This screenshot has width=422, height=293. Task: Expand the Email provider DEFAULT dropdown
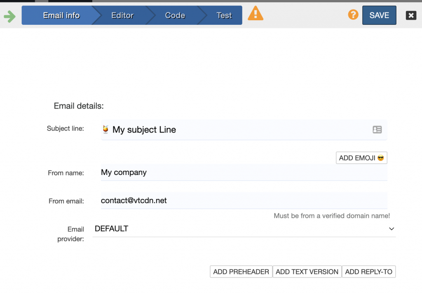(244, 229)
